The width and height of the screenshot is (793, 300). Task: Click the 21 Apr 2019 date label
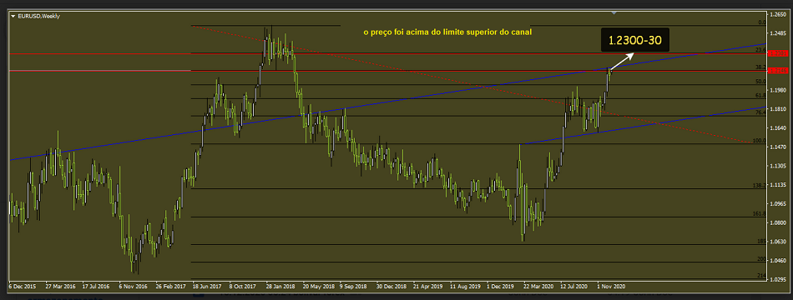(429, 286)
